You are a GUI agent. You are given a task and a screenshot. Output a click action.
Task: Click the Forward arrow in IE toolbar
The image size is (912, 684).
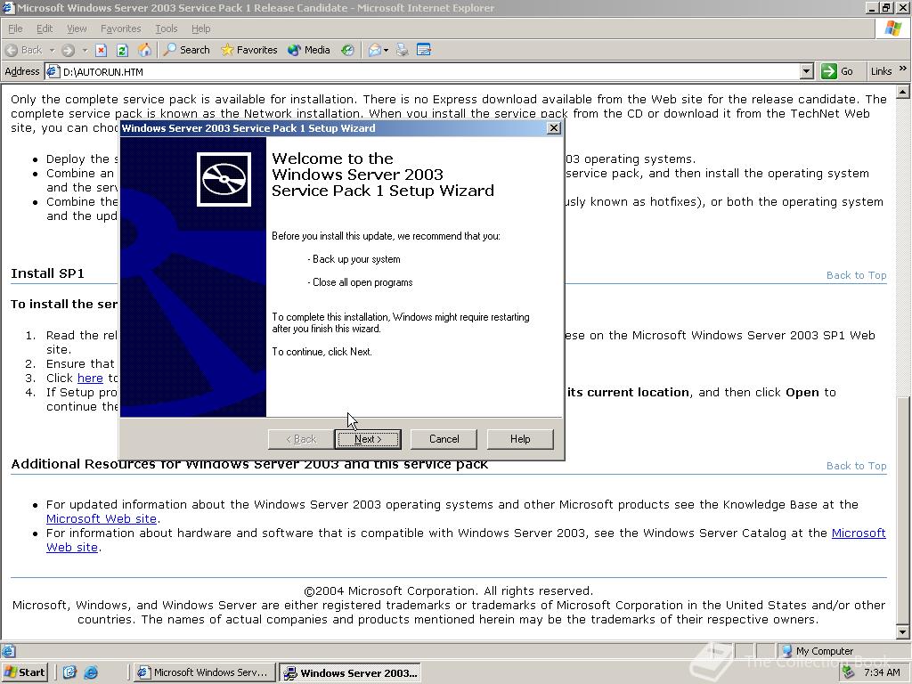coord(68,50)
